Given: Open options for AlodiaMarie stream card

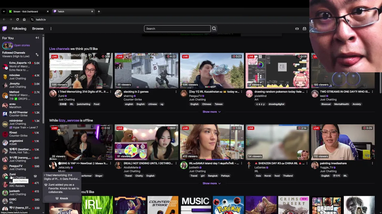Looking at the screenshot, I should (176, 163).
